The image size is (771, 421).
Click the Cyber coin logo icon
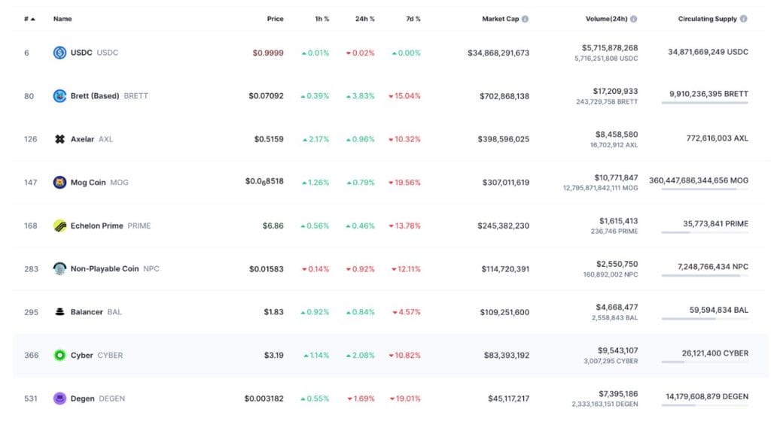(x=59, y=356)
